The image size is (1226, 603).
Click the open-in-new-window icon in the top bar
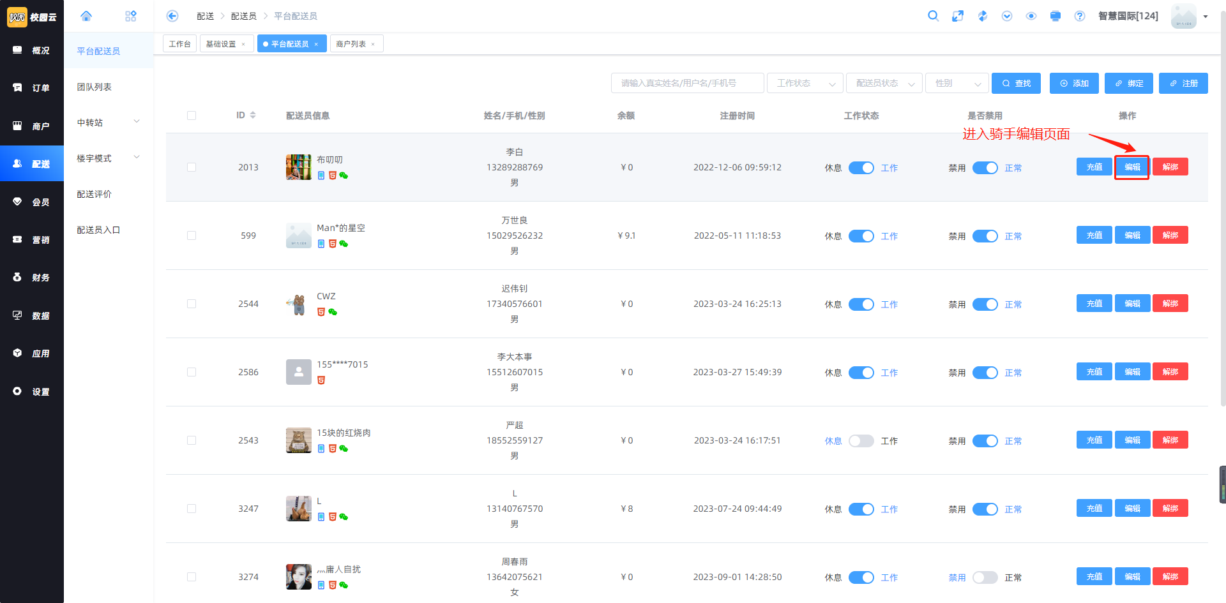(958, 16)
